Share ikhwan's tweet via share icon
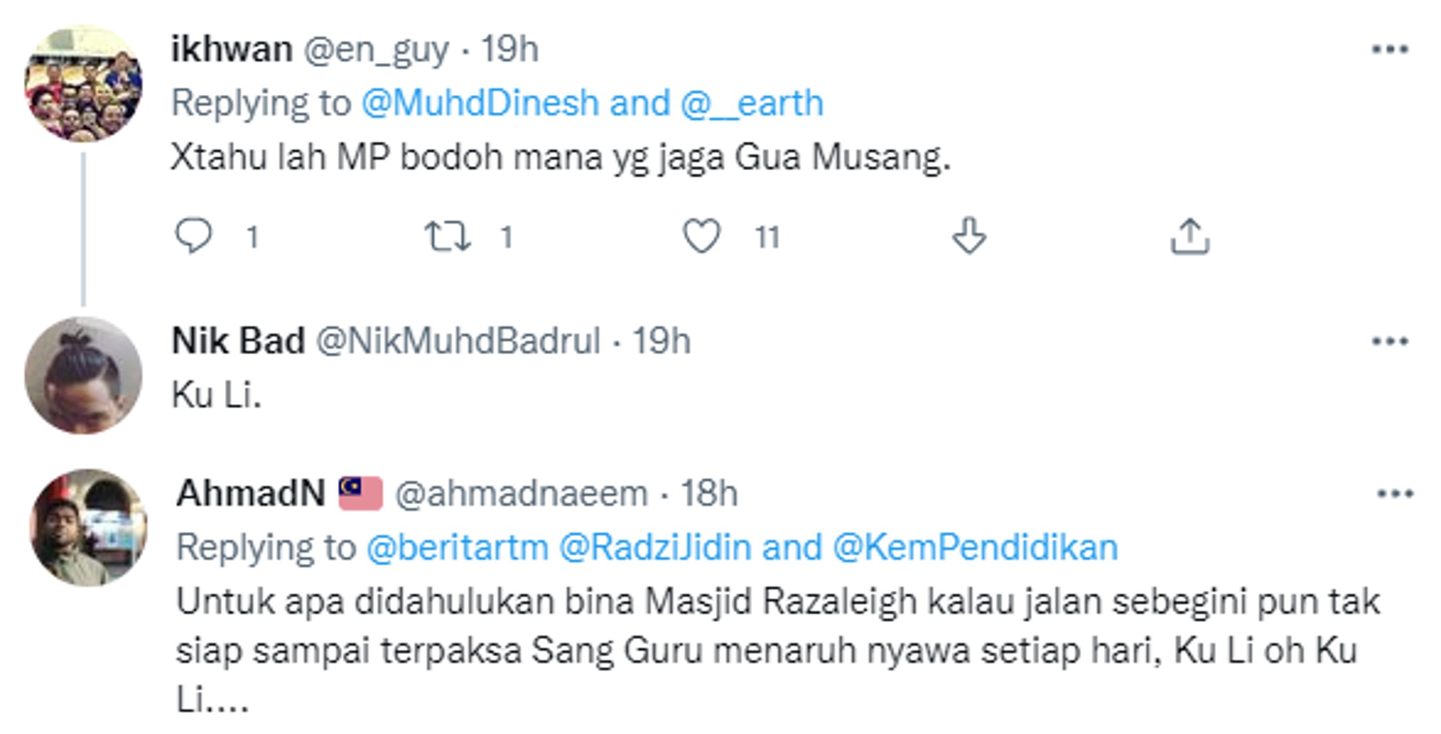The image size is (1441, 734). tap(1190, 236)
